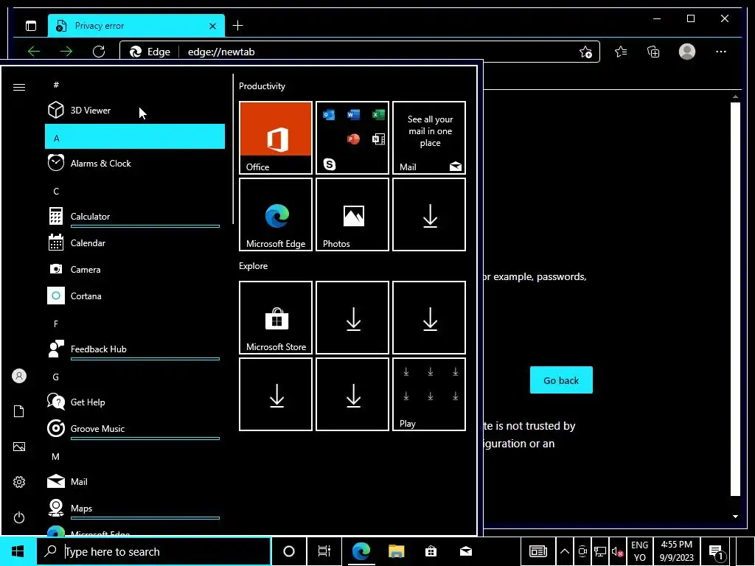
Task: Open the Photos tile
Action: (352, 214)
